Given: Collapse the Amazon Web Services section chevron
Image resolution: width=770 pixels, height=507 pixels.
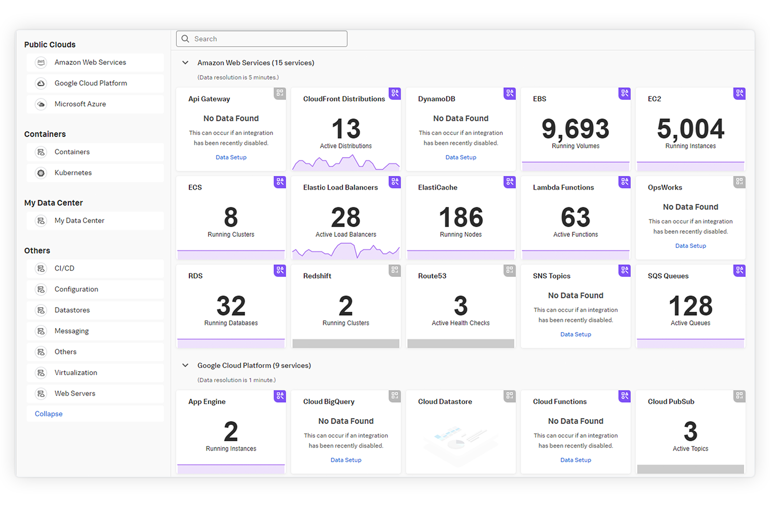Looking at the screenshot, I should coord(185,63).
